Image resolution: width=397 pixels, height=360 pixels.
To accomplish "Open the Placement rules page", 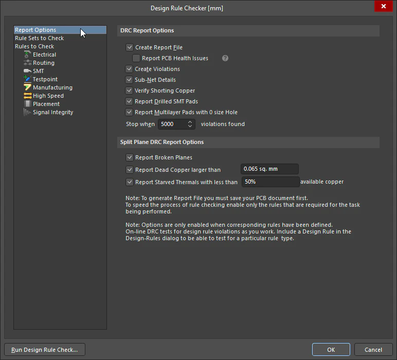I will pyautogui.click(x=46, y=104).
